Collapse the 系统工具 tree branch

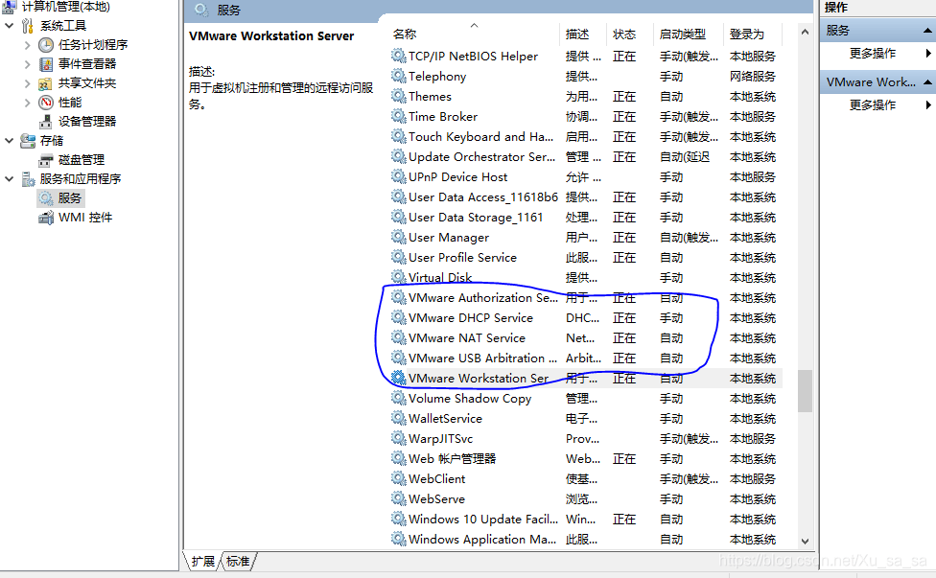[x=10, y=24]
